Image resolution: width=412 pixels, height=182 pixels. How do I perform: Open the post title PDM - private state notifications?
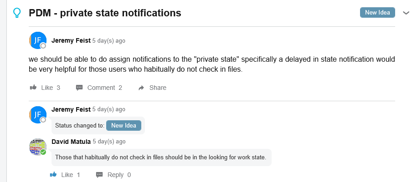[105, 13]
